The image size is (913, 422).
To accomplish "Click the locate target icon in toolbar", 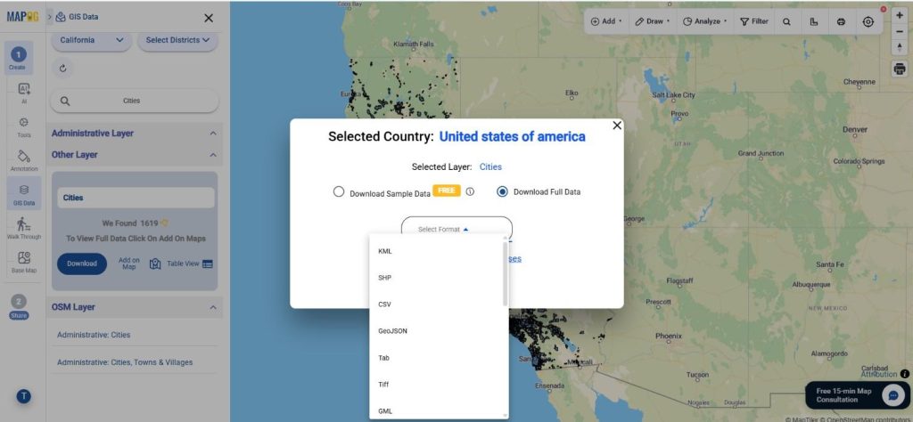I will [x=868, y=21].
